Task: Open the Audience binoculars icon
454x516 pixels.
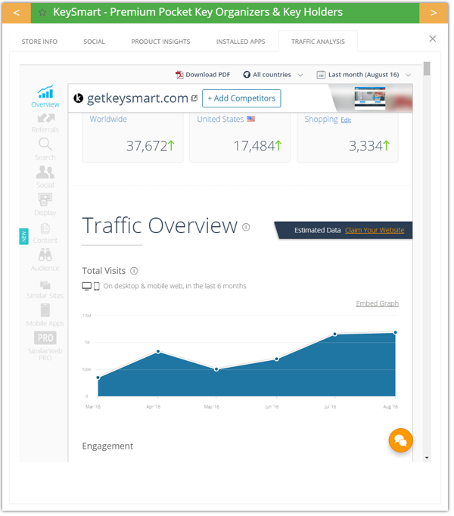Action: click(45, 255)
